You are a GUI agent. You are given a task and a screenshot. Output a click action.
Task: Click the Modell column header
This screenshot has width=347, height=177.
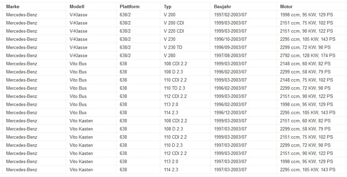click(77, 7)
